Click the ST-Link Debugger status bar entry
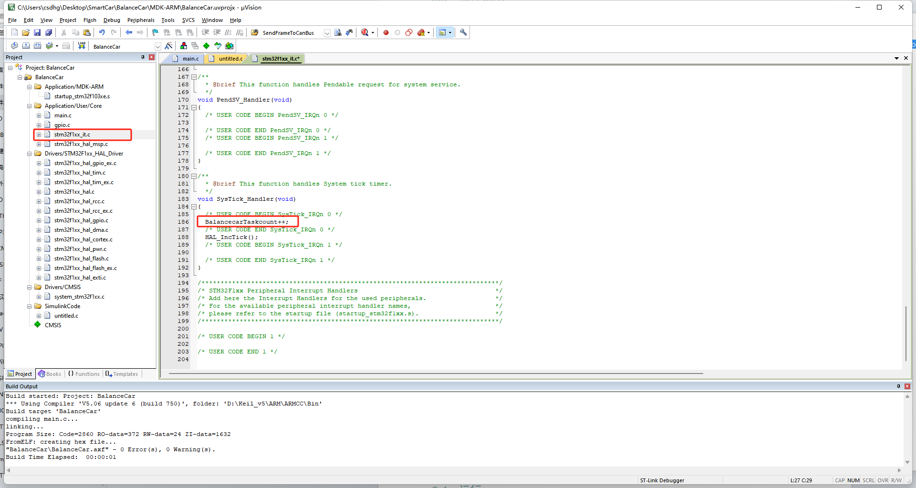916x488 pixels. [662, 480]
